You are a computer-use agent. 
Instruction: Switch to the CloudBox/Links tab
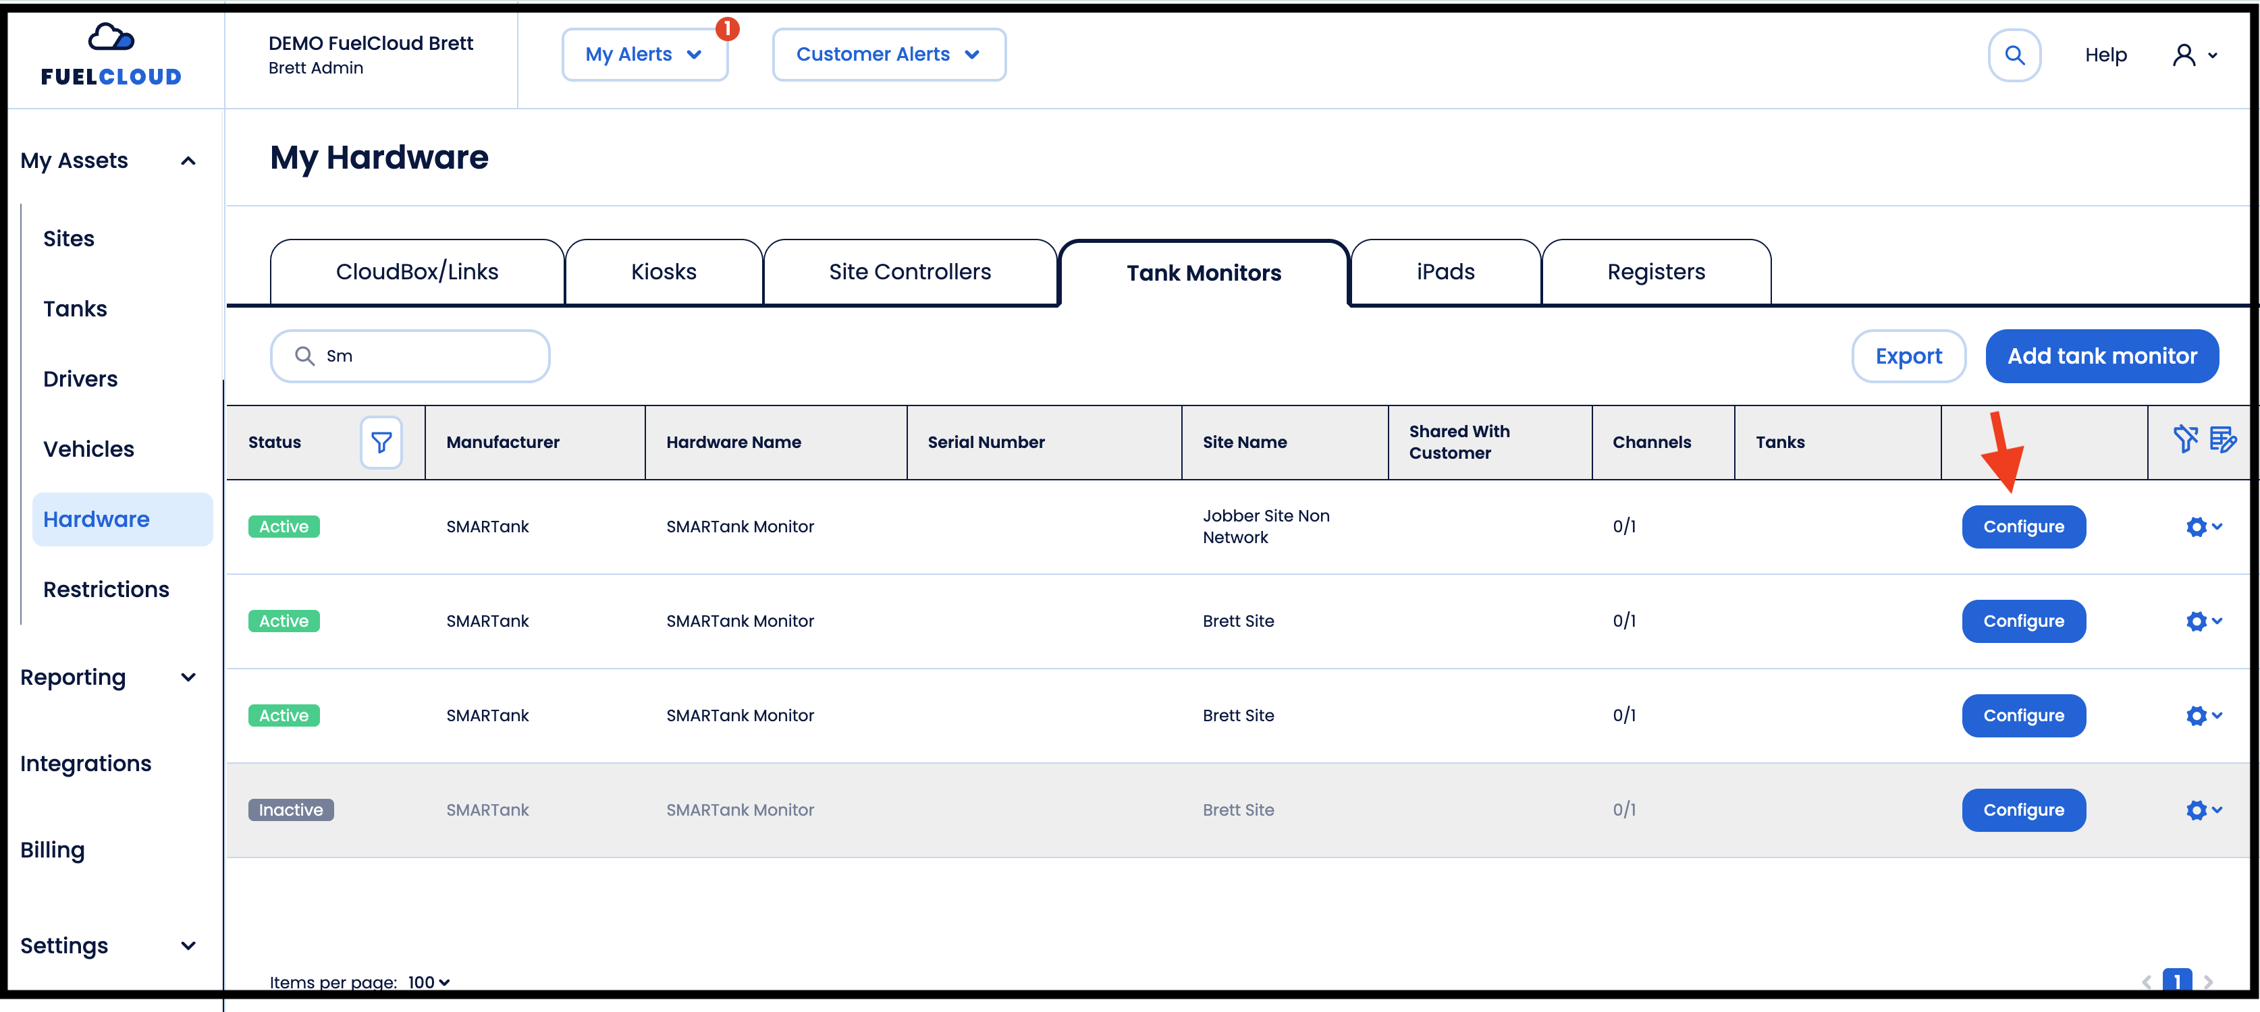[416, 272]
